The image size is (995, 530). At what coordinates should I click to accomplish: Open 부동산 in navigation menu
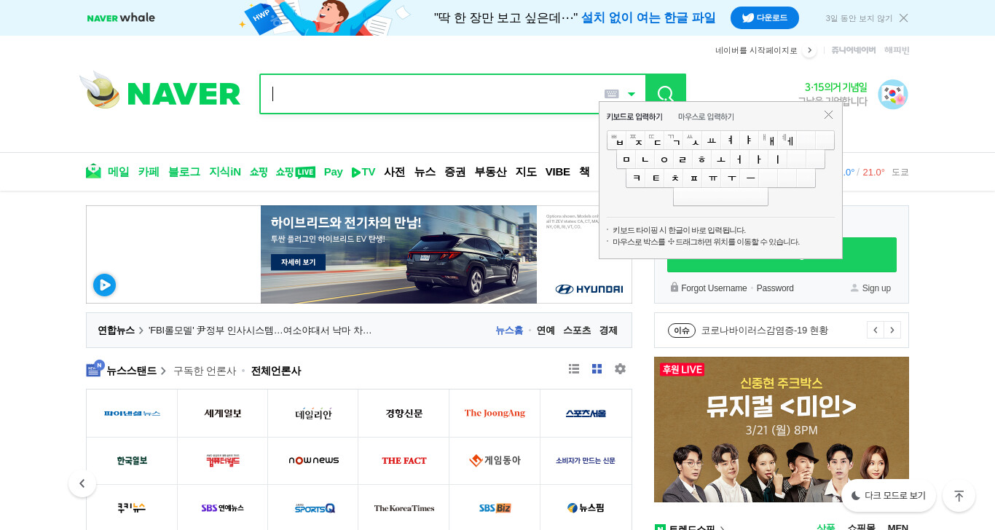tap(491, 172)
